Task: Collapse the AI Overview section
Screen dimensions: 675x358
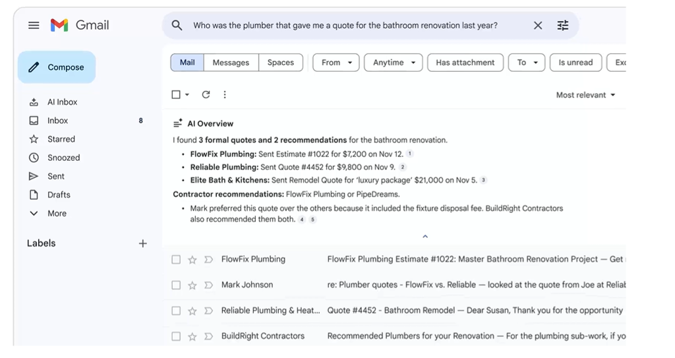Action: coord(425,236)
